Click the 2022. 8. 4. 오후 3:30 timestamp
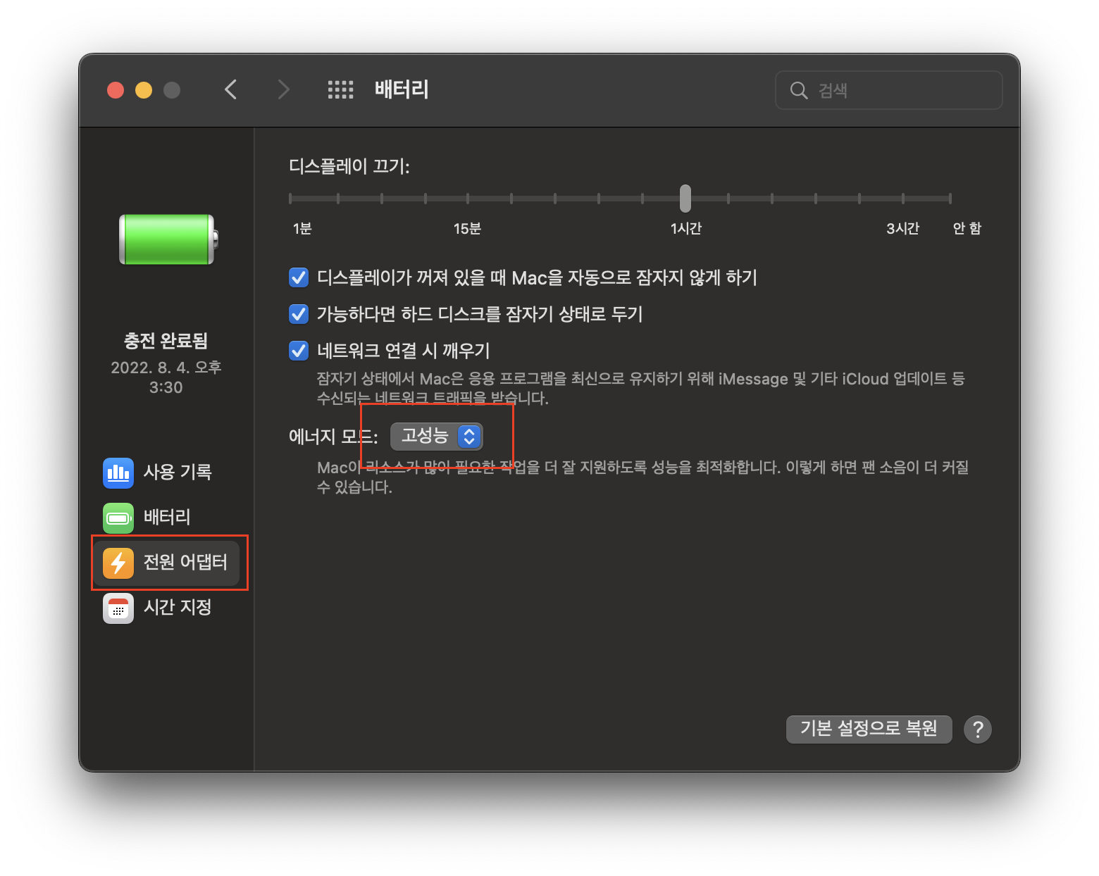This screenshot has width=1099, height=876. pyautogui.click(x=166, y=377)
